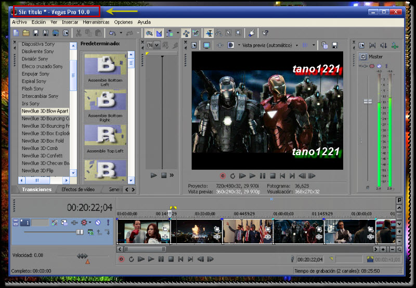
Task: Select the Zoom edit tool icon
Action: 238,33
